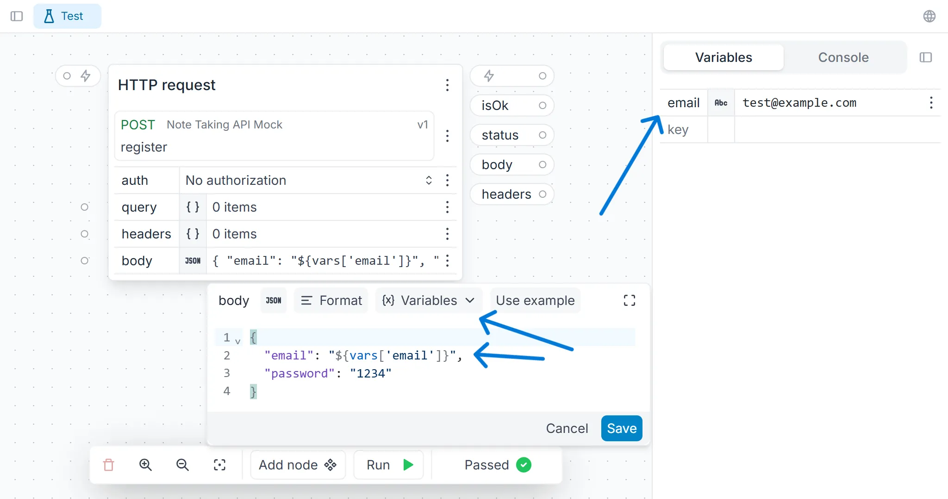The height and width of the screenshot is (499, 948).
Task: Open the POST register endpoint options menu
Action: pyautogui.click(x=447, y=136)
